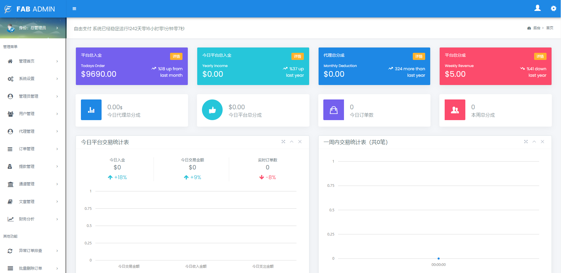561x273 pixels.
Task: Click the 通道管理 bank icon
Action: tap(10, 184)
